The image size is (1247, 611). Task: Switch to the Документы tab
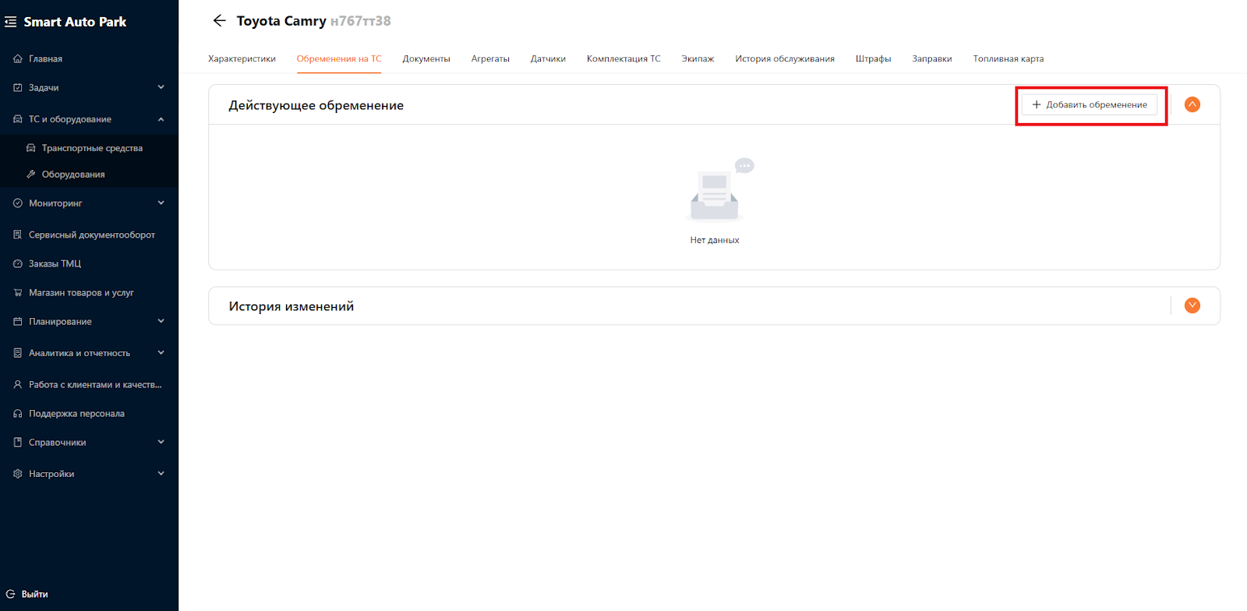(426, 59)
